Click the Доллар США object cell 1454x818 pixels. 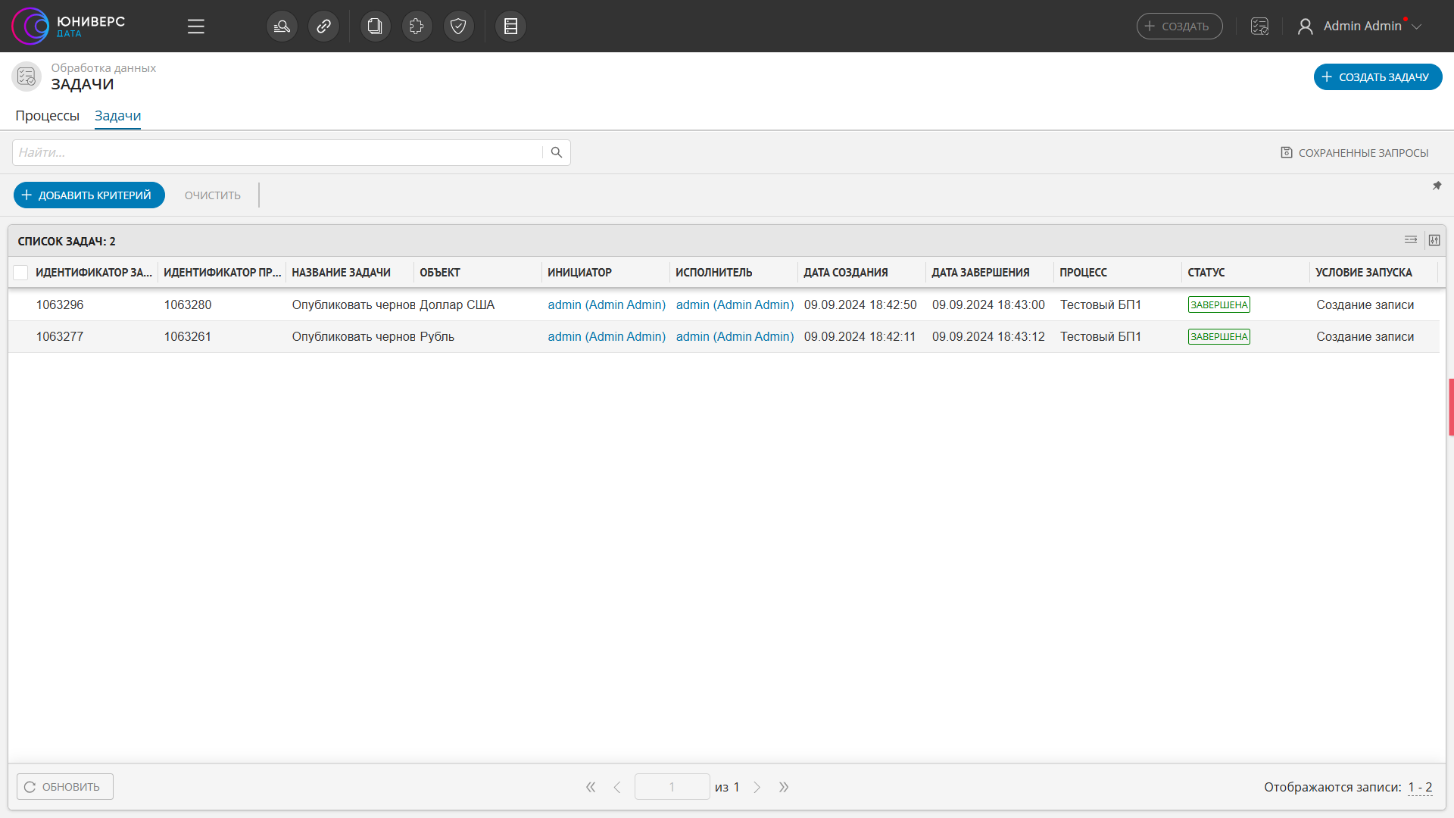pyautogui.click(x=457, y=304)
